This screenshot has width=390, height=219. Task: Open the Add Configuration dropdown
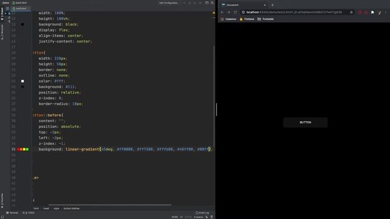[x=169, y=2]
